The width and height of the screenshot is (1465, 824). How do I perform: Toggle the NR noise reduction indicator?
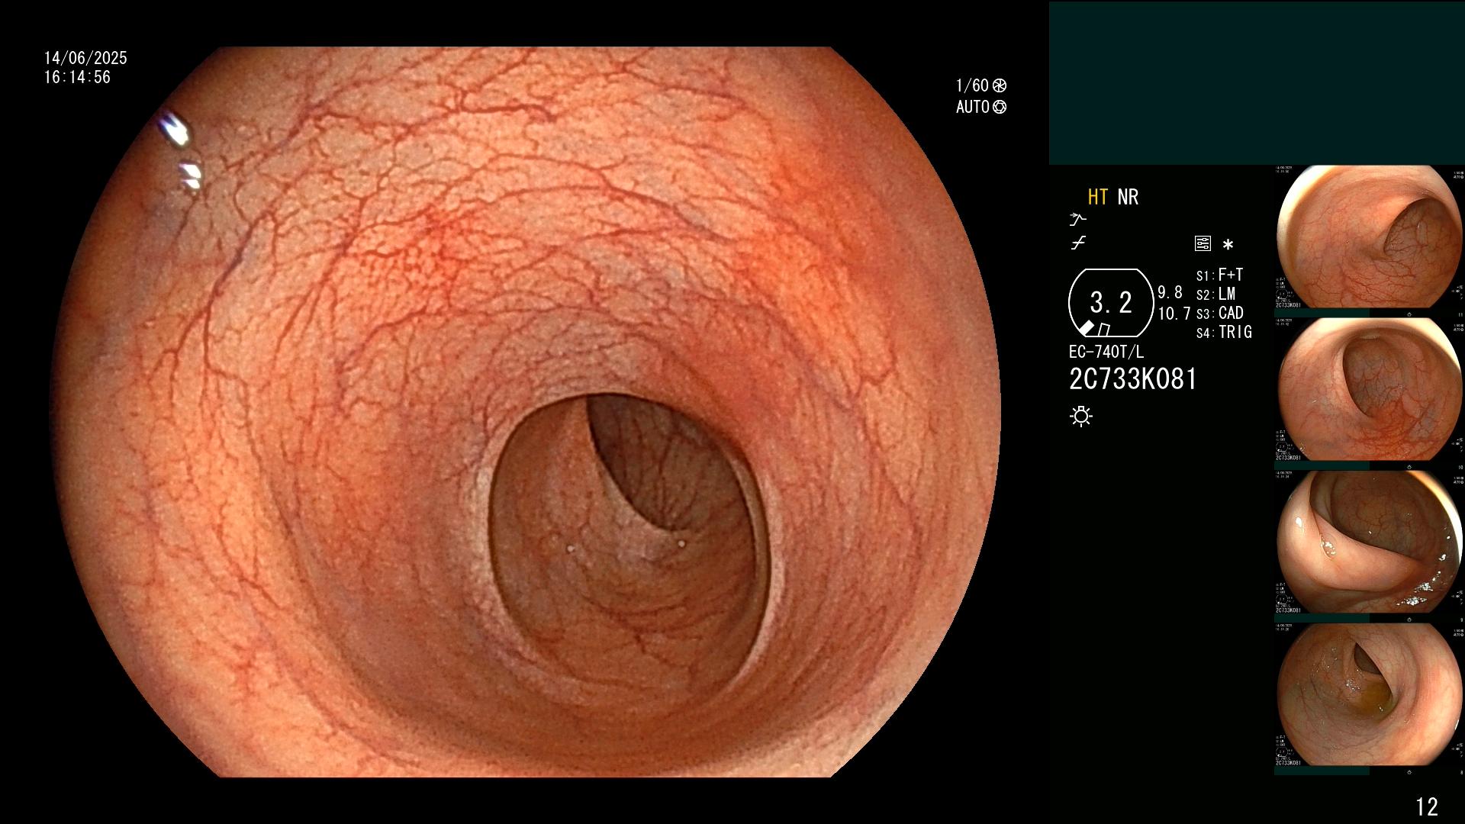coord(1128,198)
